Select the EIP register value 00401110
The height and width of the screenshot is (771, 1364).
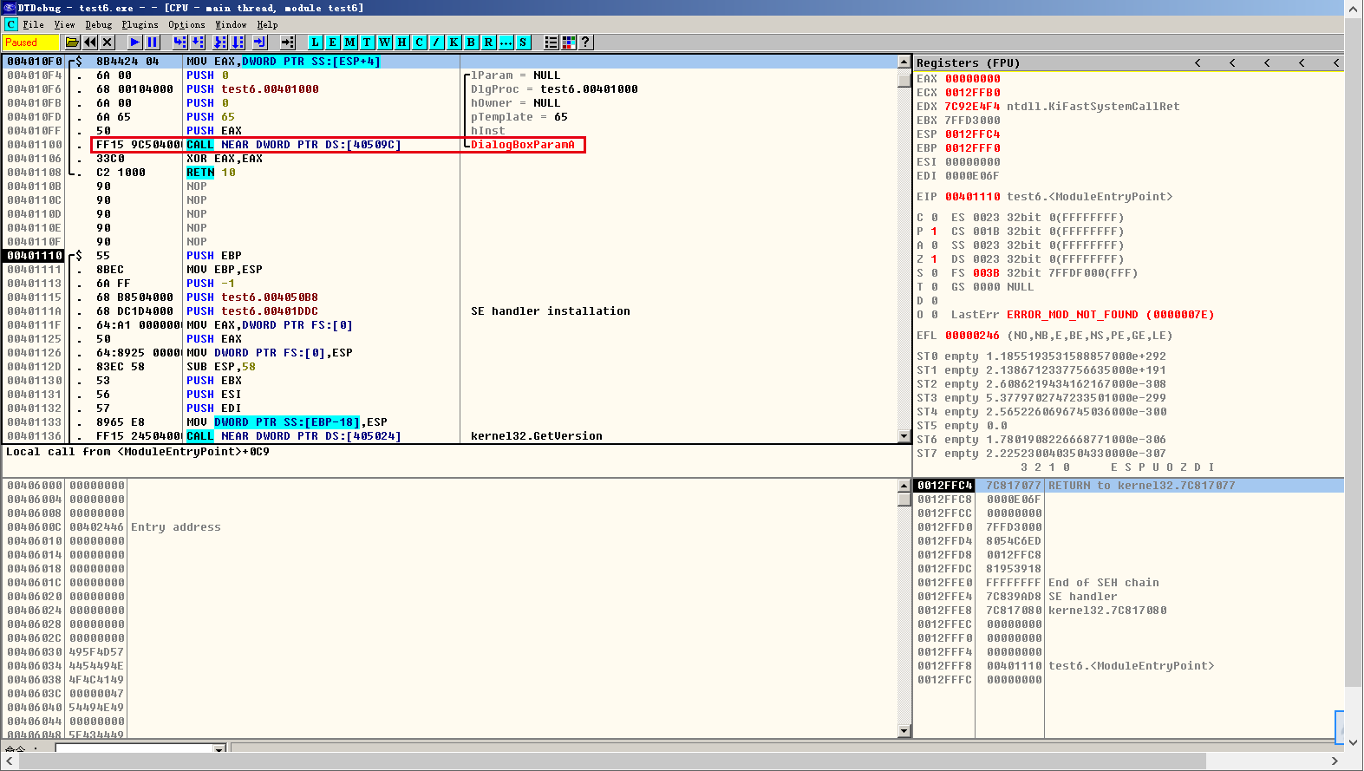[x=972, y=197]
